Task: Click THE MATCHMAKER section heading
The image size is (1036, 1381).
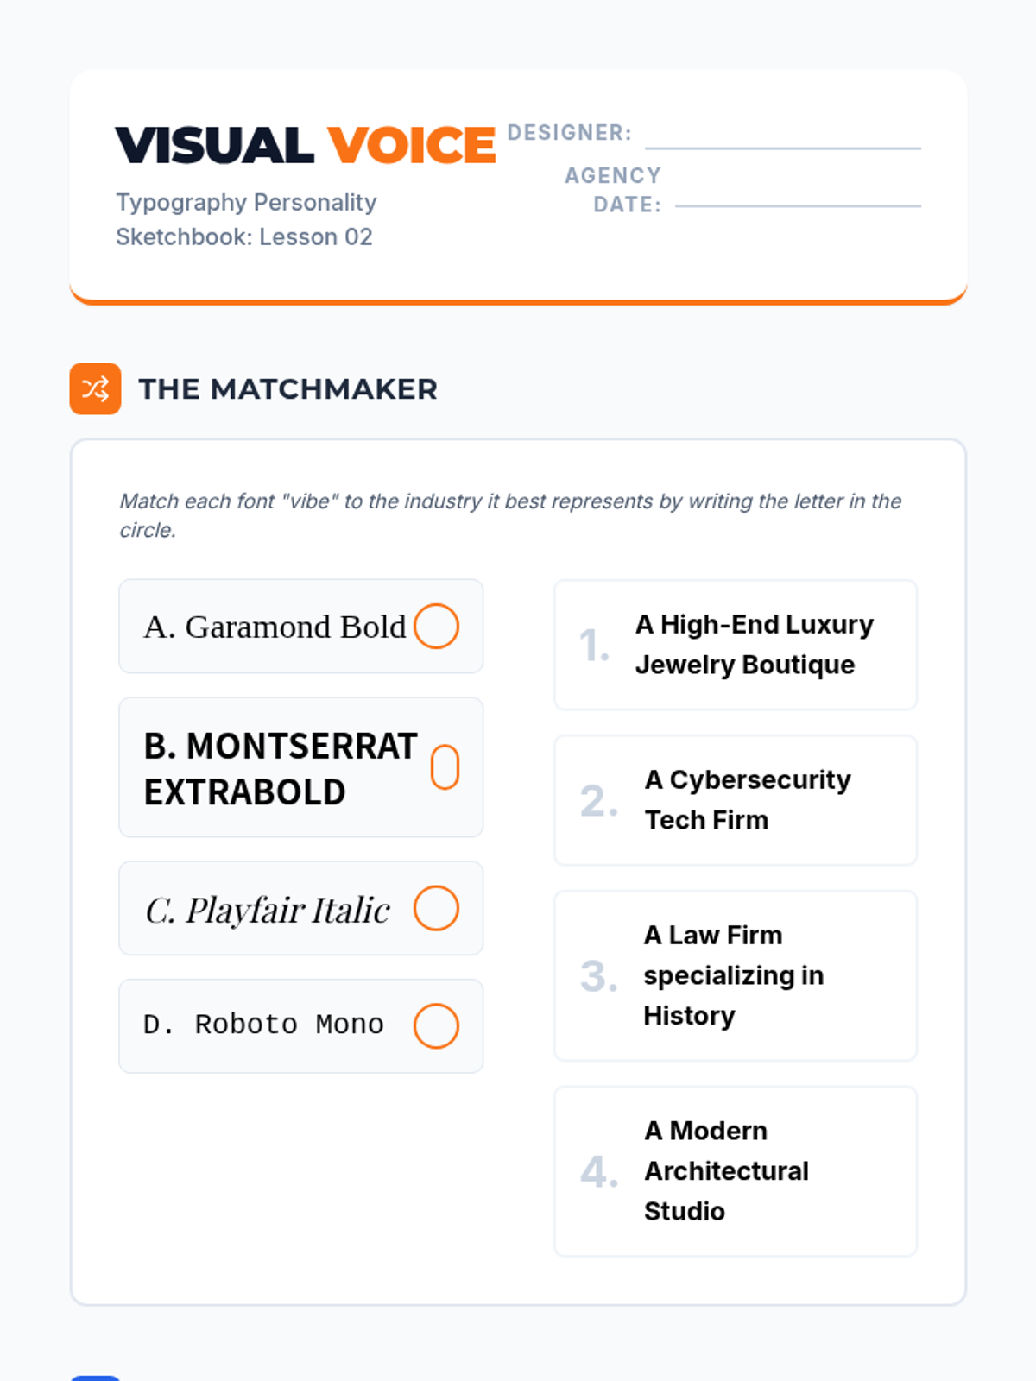Action: pos(287,389)
